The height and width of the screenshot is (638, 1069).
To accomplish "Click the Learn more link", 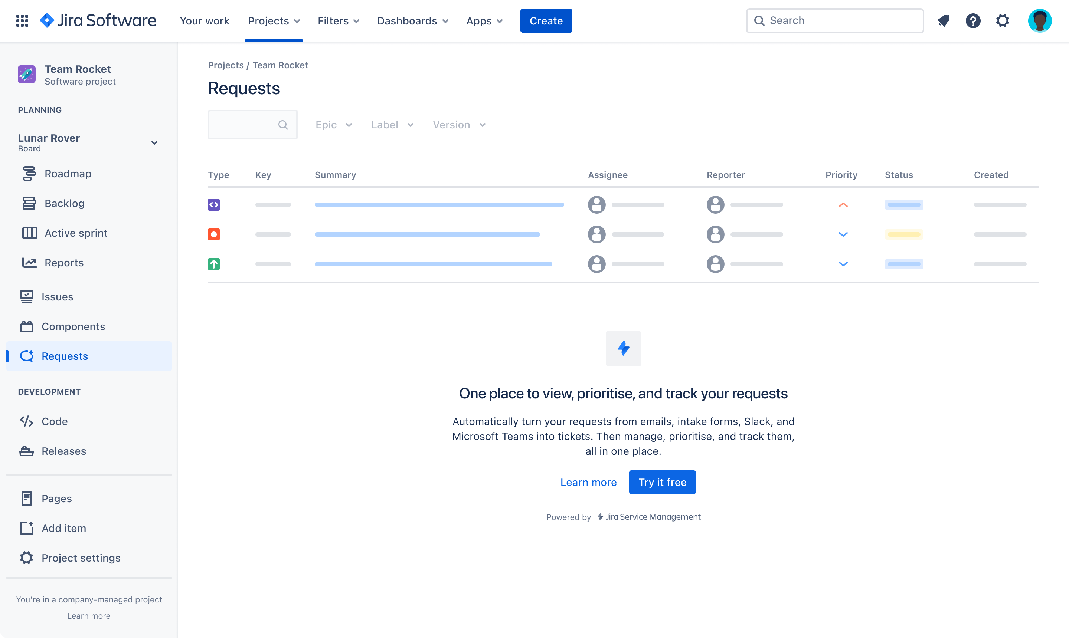I will 589,482.
